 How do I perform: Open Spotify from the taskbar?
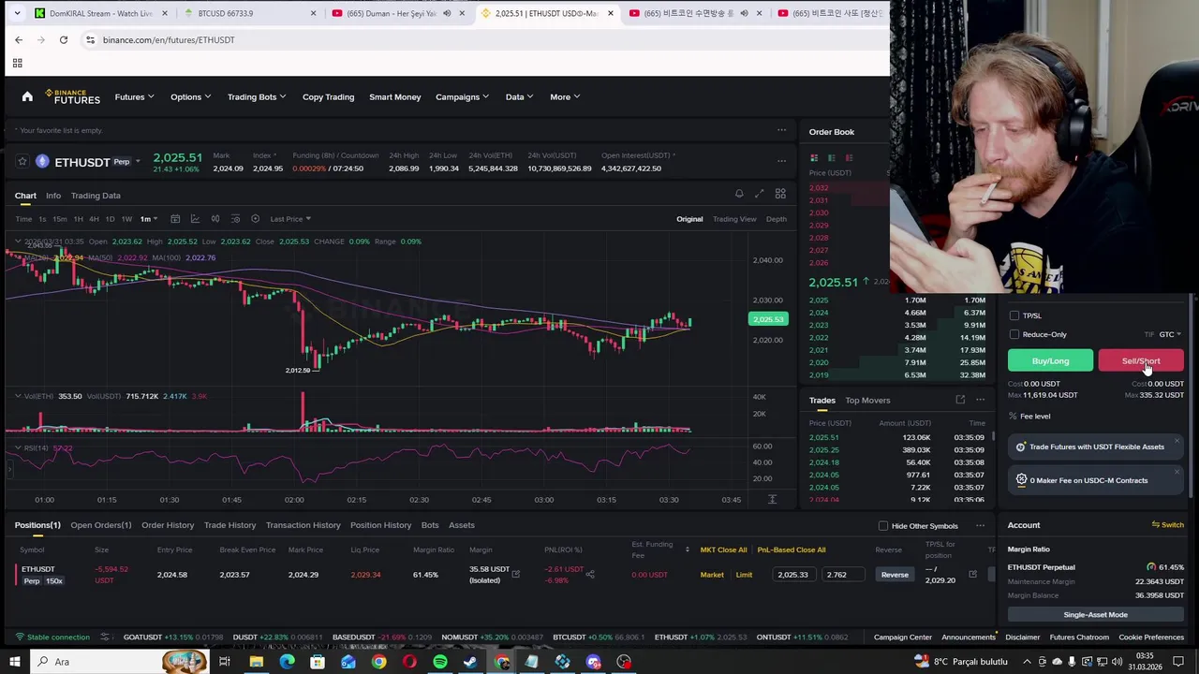point(440,662)
